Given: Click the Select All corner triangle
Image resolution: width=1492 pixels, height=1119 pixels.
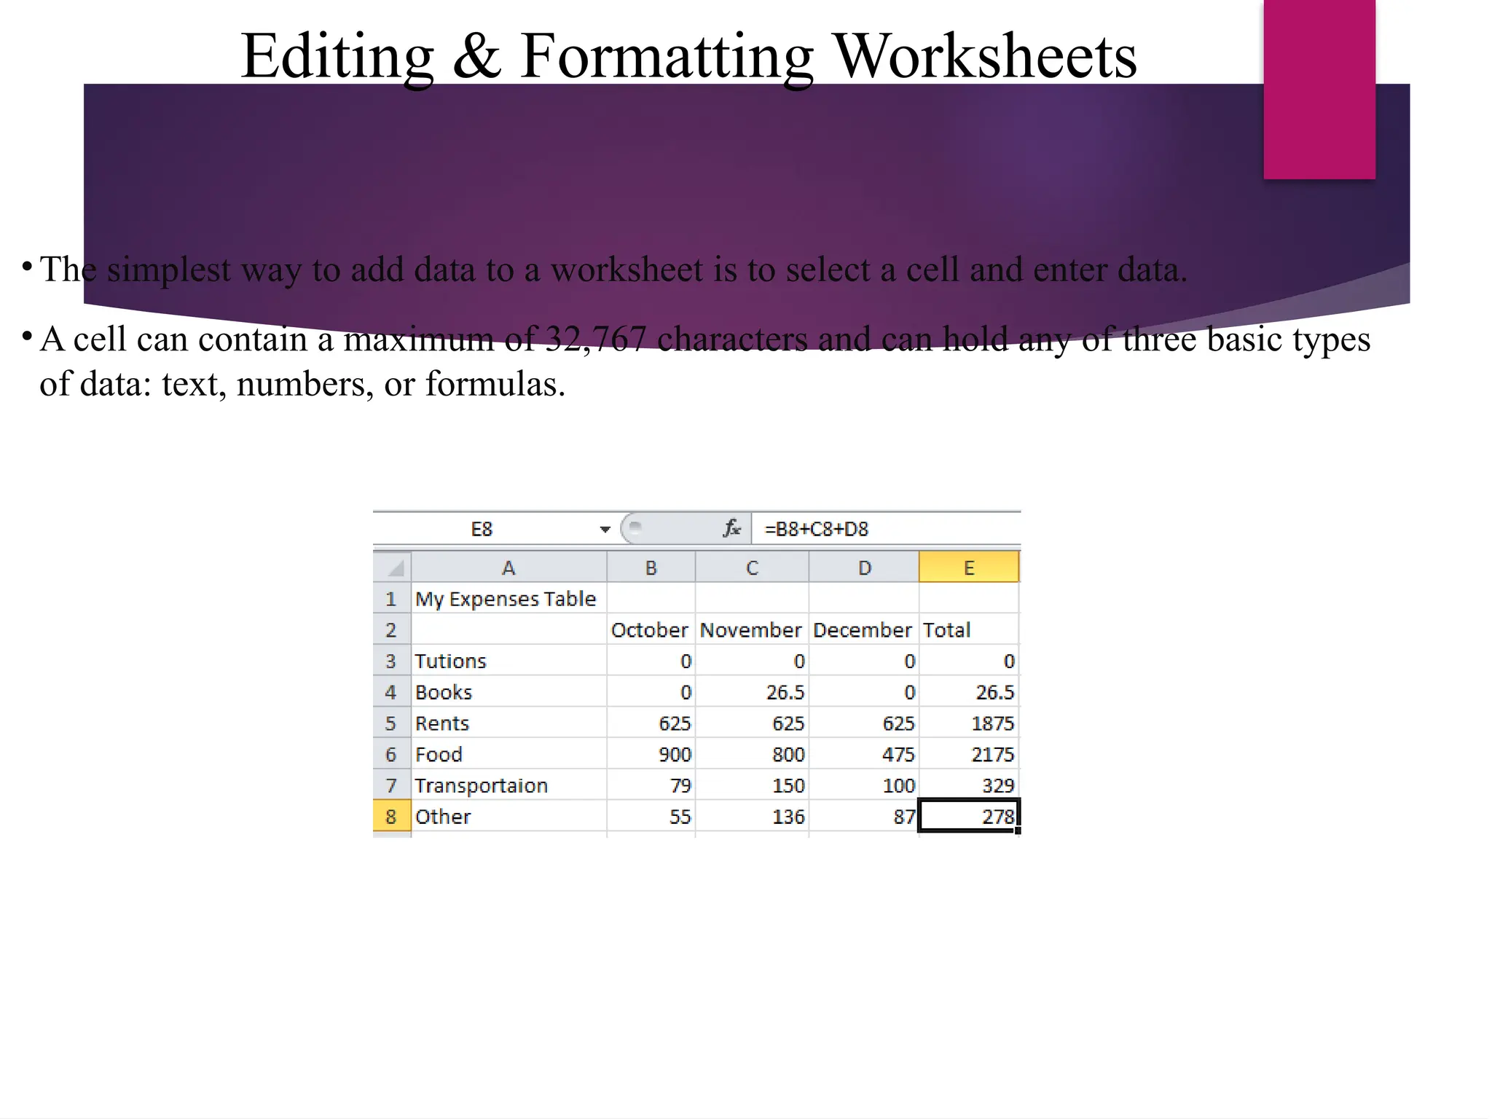Looking at the screenshot, I should [393, 568].
